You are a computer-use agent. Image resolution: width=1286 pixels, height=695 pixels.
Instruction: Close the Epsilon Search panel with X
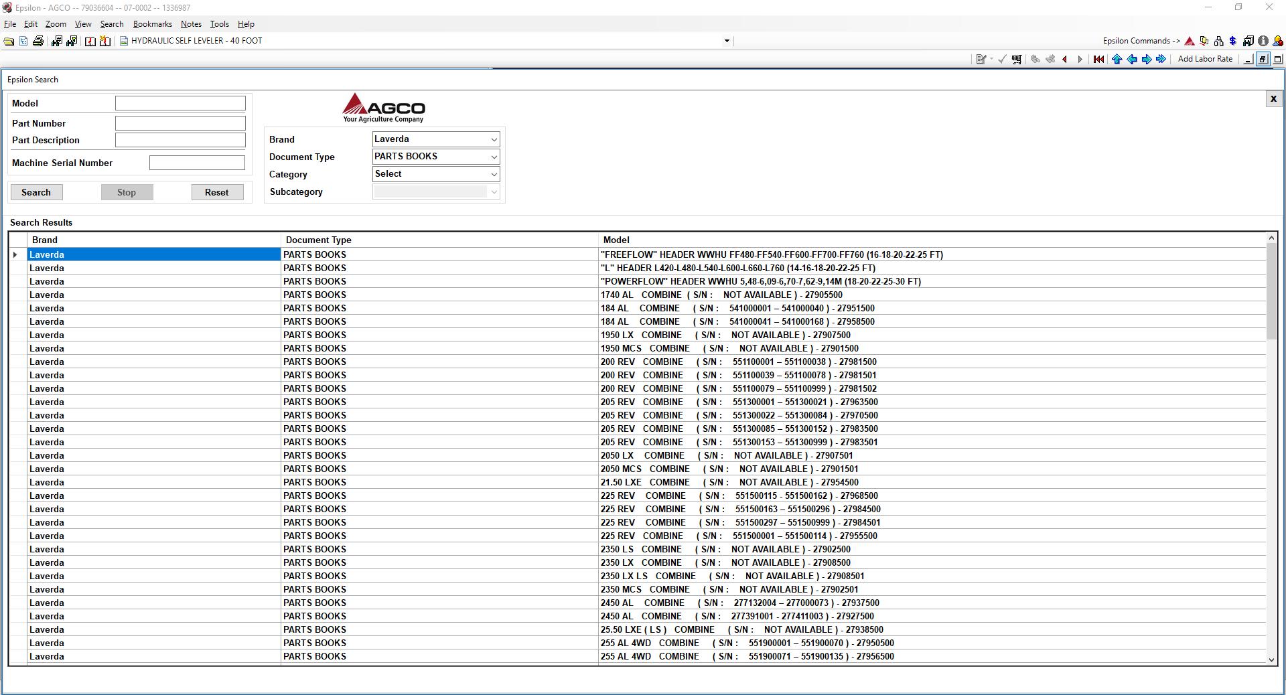(1273, 99)
